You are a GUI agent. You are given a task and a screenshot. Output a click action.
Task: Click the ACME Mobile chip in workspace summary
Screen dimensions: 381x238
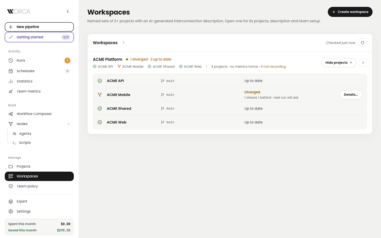(x=130, y=67)
